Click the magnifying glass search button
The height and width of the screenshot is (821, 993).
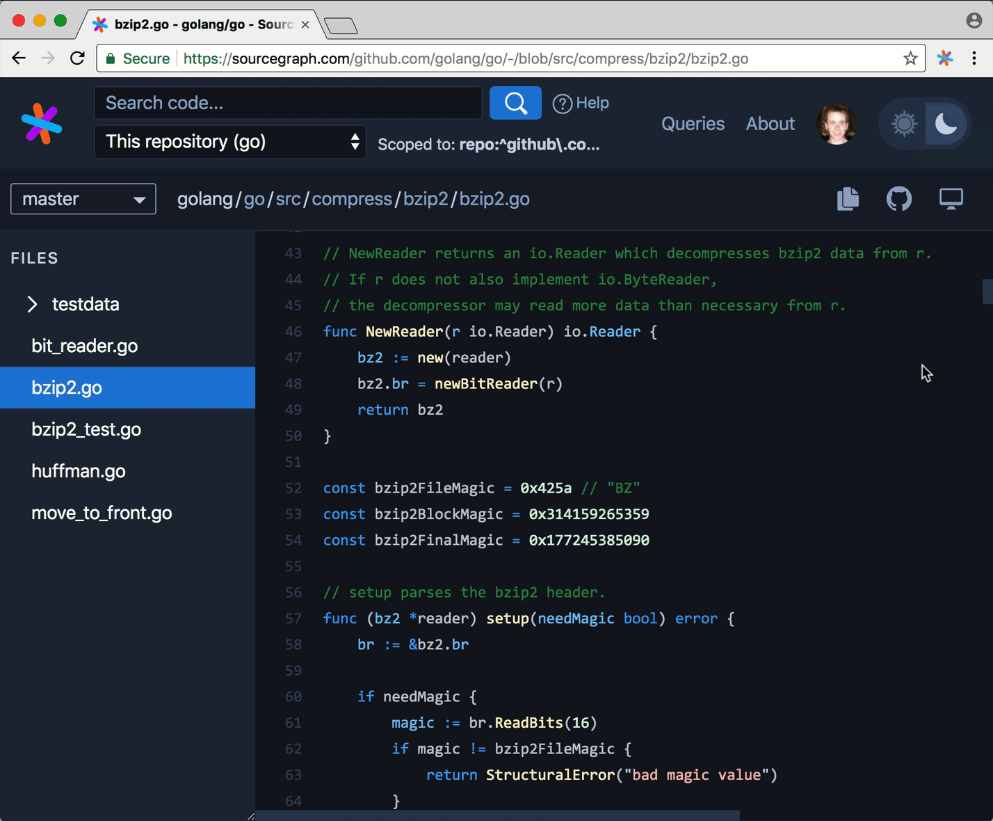click(515, 102)
